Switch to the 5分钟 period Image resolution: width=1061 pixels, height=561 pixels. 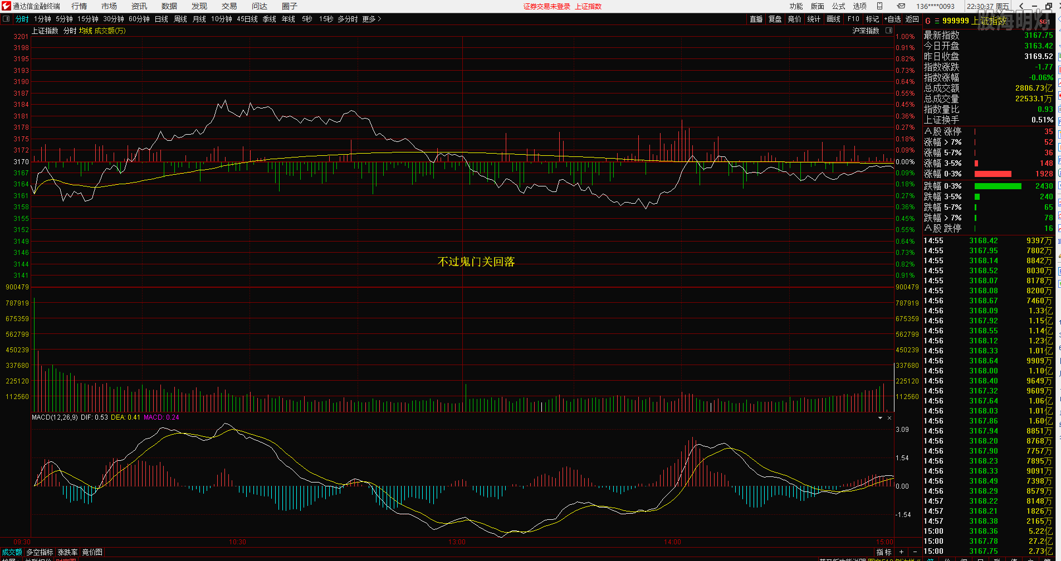64,19
